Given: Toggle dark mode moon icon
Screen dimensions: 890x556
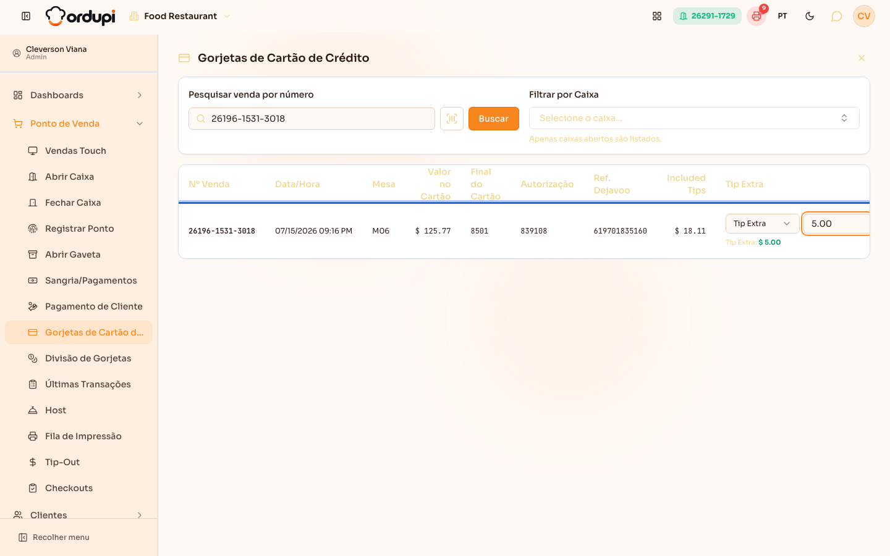Looking at the screenshot, I should (810, 16).
